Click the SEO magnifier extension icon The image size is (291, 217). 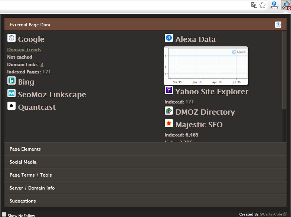(x=286, y=5)
